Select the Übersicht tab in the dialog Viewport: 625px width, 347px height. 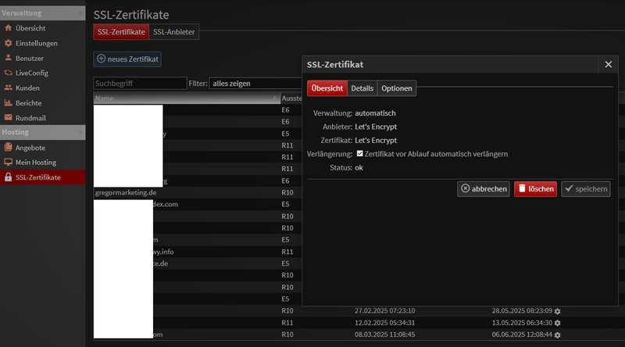pos(327,88)
